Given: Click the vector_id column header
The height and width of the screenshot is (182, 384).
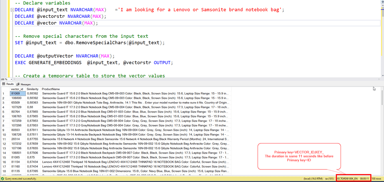Looking at the screenshot, I should 17,89.
